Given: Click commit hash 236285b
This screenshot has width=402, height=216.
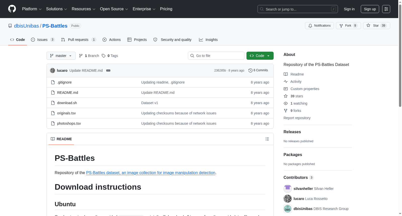Looking at the screenshot, I should point(220,70).
